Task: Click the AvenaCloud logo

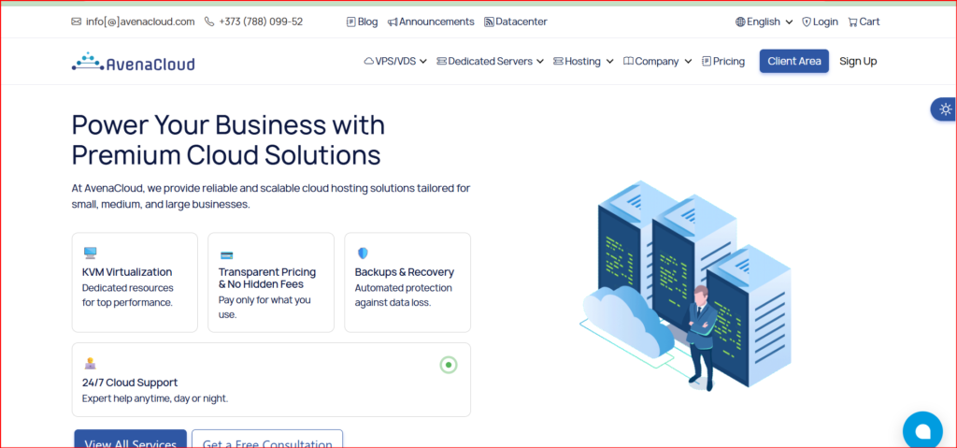Action: (133, 63)
